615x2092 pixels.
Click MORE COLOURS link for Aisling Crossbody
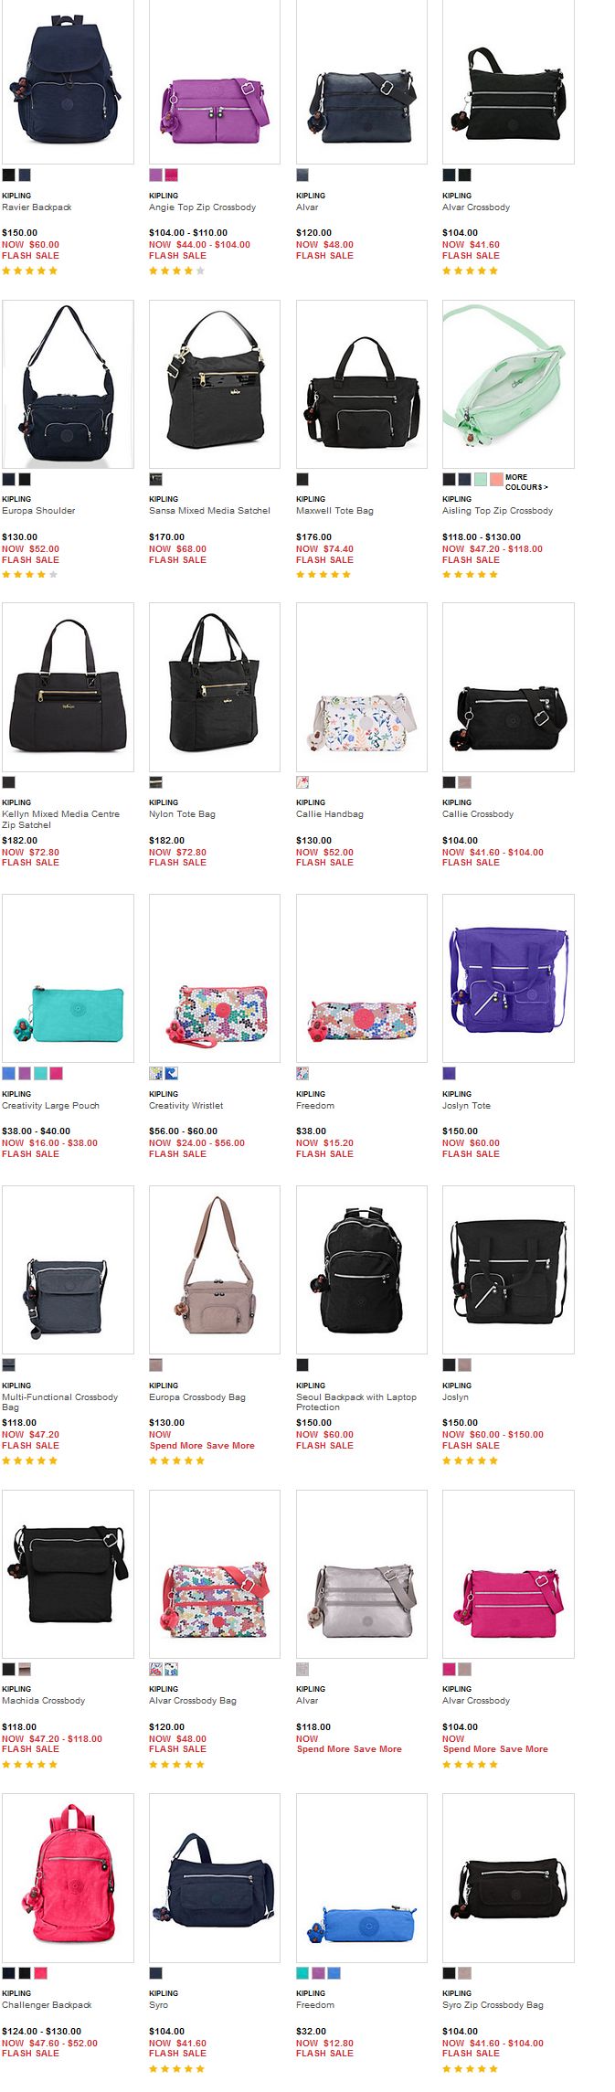[526, 483]
